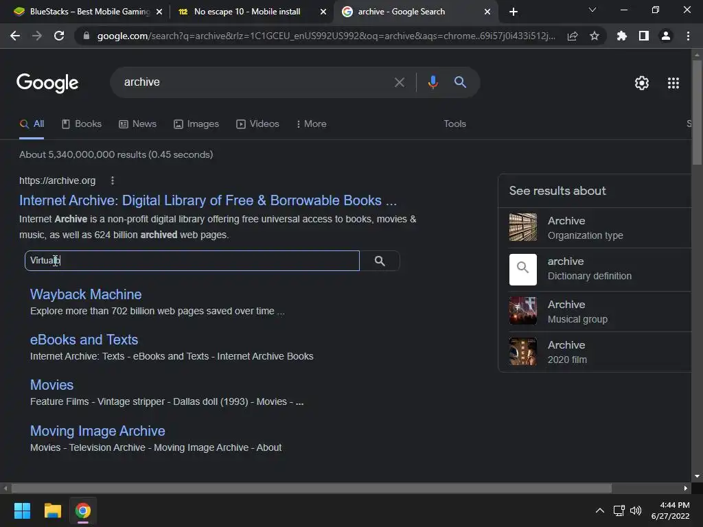The image size is (703, 527).
Task: Open the archive.org result options menu
Action: point(113,180)
